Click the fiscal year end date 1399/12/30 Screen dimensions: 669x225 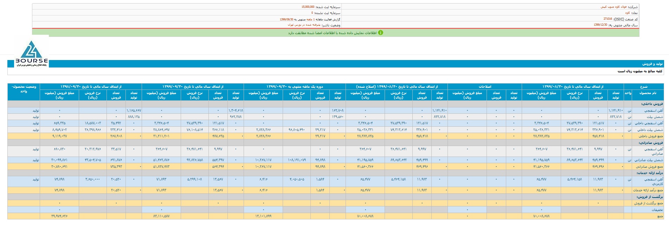coord(600,25)
